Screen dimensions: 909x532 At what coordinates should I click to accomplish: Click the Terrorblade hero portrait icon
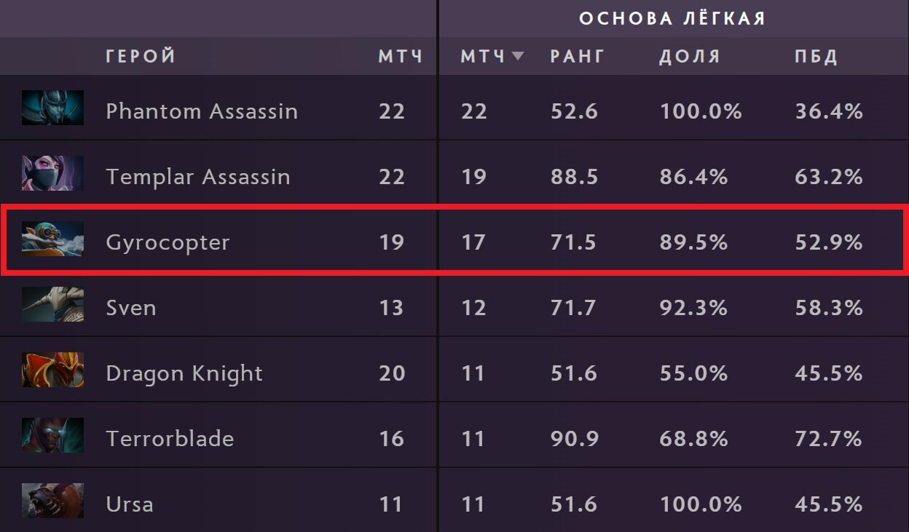pyautogui.click(x=52, y=435)
